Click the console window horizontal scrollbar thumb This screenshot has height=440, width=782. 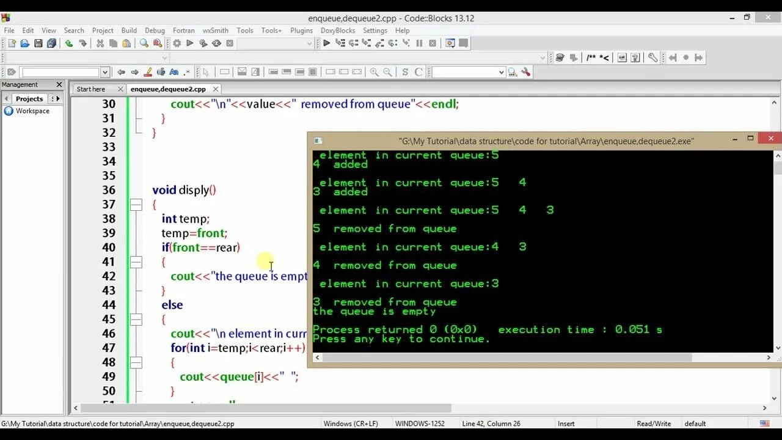(x=507, y=358)
